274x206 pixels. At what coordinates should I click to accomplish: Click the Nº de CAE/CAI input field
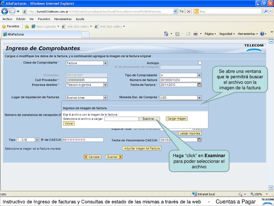click(83, 140)
